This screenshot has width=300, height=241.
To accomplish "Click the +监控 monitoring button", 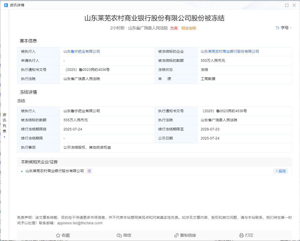I will (x=281, y=171).
